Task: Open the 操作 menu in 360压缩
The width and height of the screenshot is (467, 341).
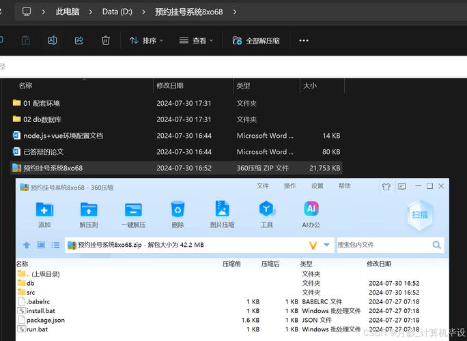Action: pos(289,186)
